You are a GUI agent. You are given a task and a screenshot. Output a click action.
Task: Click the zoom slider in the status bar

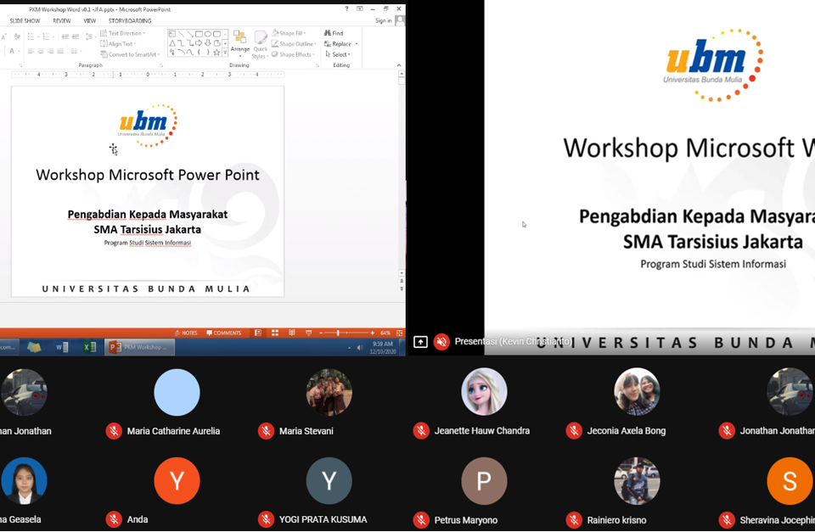click(346, 333)
